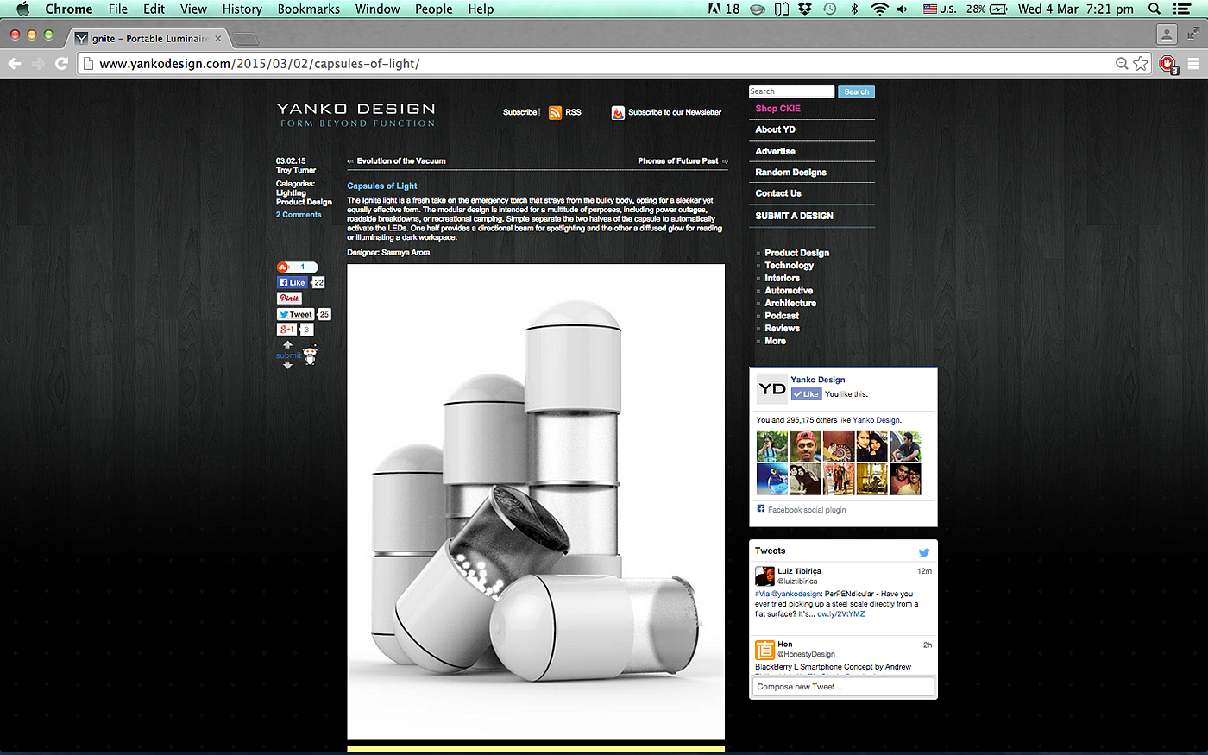Image resolution: width=1208 pixels, height=755 pixels.
Task: Open the zoom magnifier icon in address bar
Action: coord(1122,63)
